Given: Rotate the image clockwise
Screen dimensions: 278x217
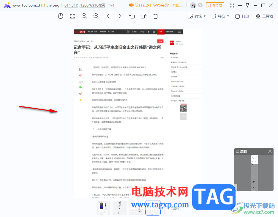Looking at the screenshot, I should [x=143, y=16].
